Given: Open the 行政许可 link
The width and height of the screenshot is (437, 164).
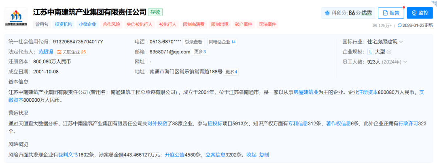Looking at the screenshot, I should point(408,124).
